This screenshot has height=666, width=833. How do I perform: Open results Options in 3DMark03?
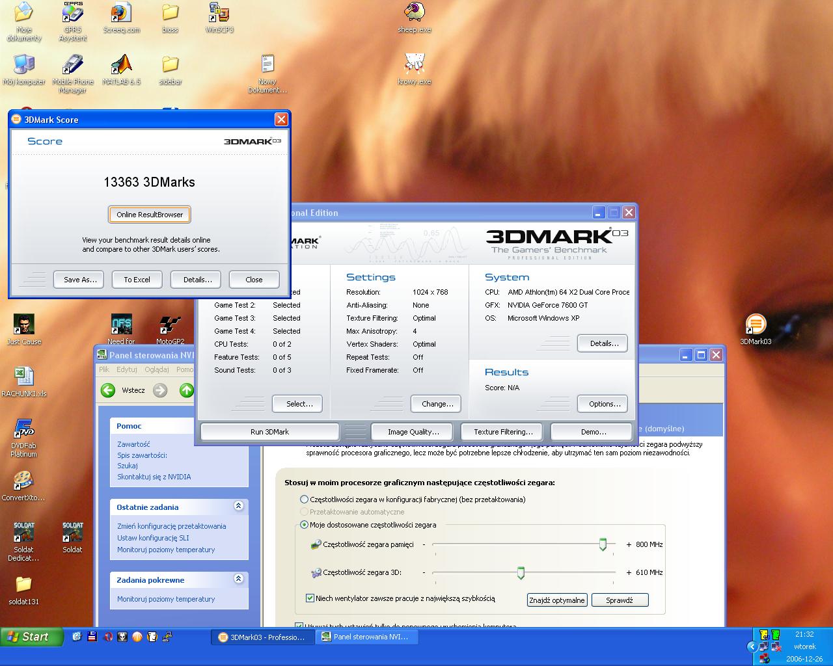(x=603, y=404)
